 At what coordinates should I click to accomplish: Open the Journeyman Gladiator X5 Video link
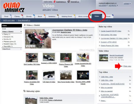point(70,30)
